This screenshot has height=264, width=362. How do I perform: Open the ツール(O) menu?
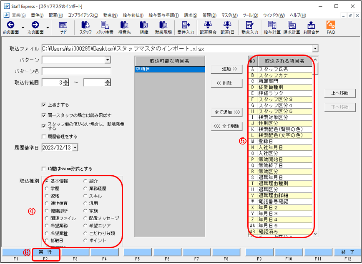point(251,15)
